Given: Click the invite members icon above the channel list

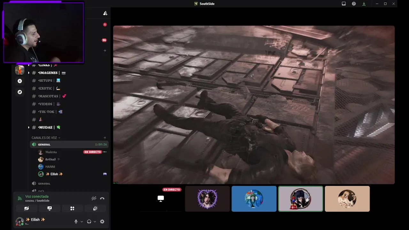Looking at the screenshot, I should pos(105,13).
